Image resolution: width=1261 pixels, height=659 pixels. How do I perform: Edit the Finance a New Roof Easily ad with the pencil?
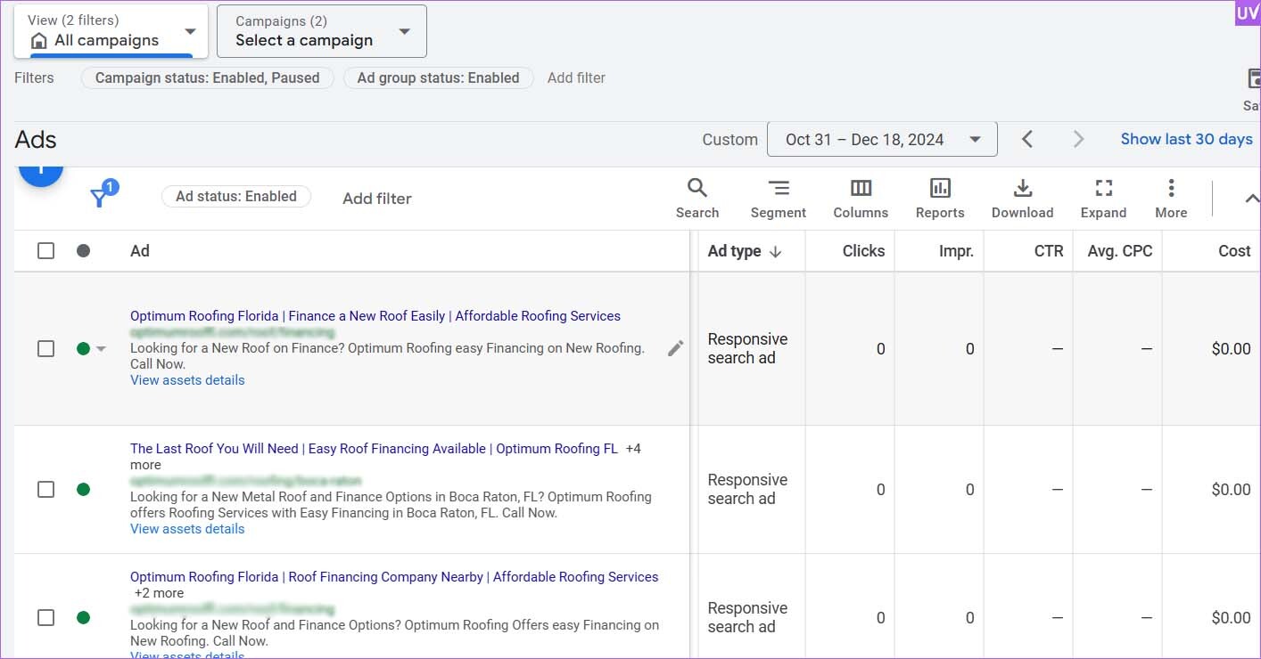click(x=675, y=348)
